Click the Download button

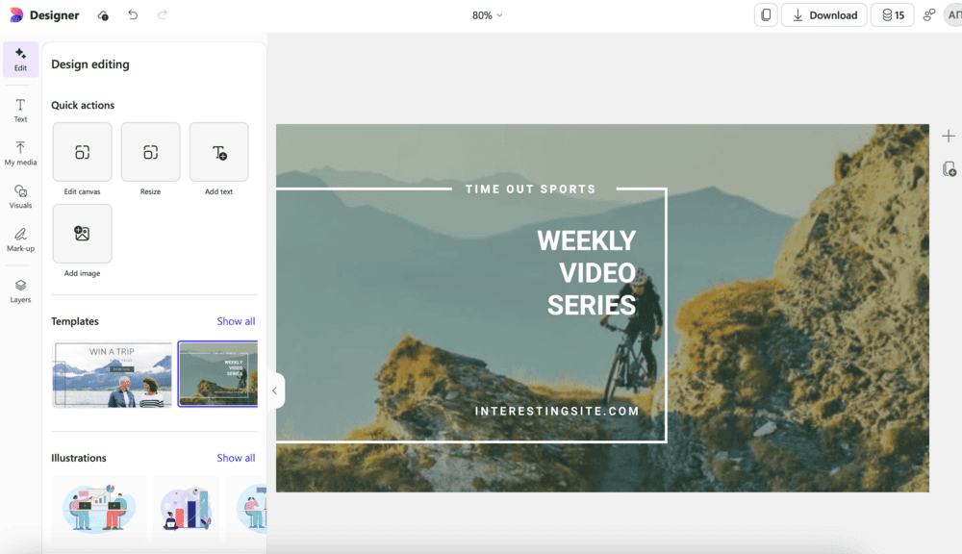pyautogui.click(x=824, y=15)
